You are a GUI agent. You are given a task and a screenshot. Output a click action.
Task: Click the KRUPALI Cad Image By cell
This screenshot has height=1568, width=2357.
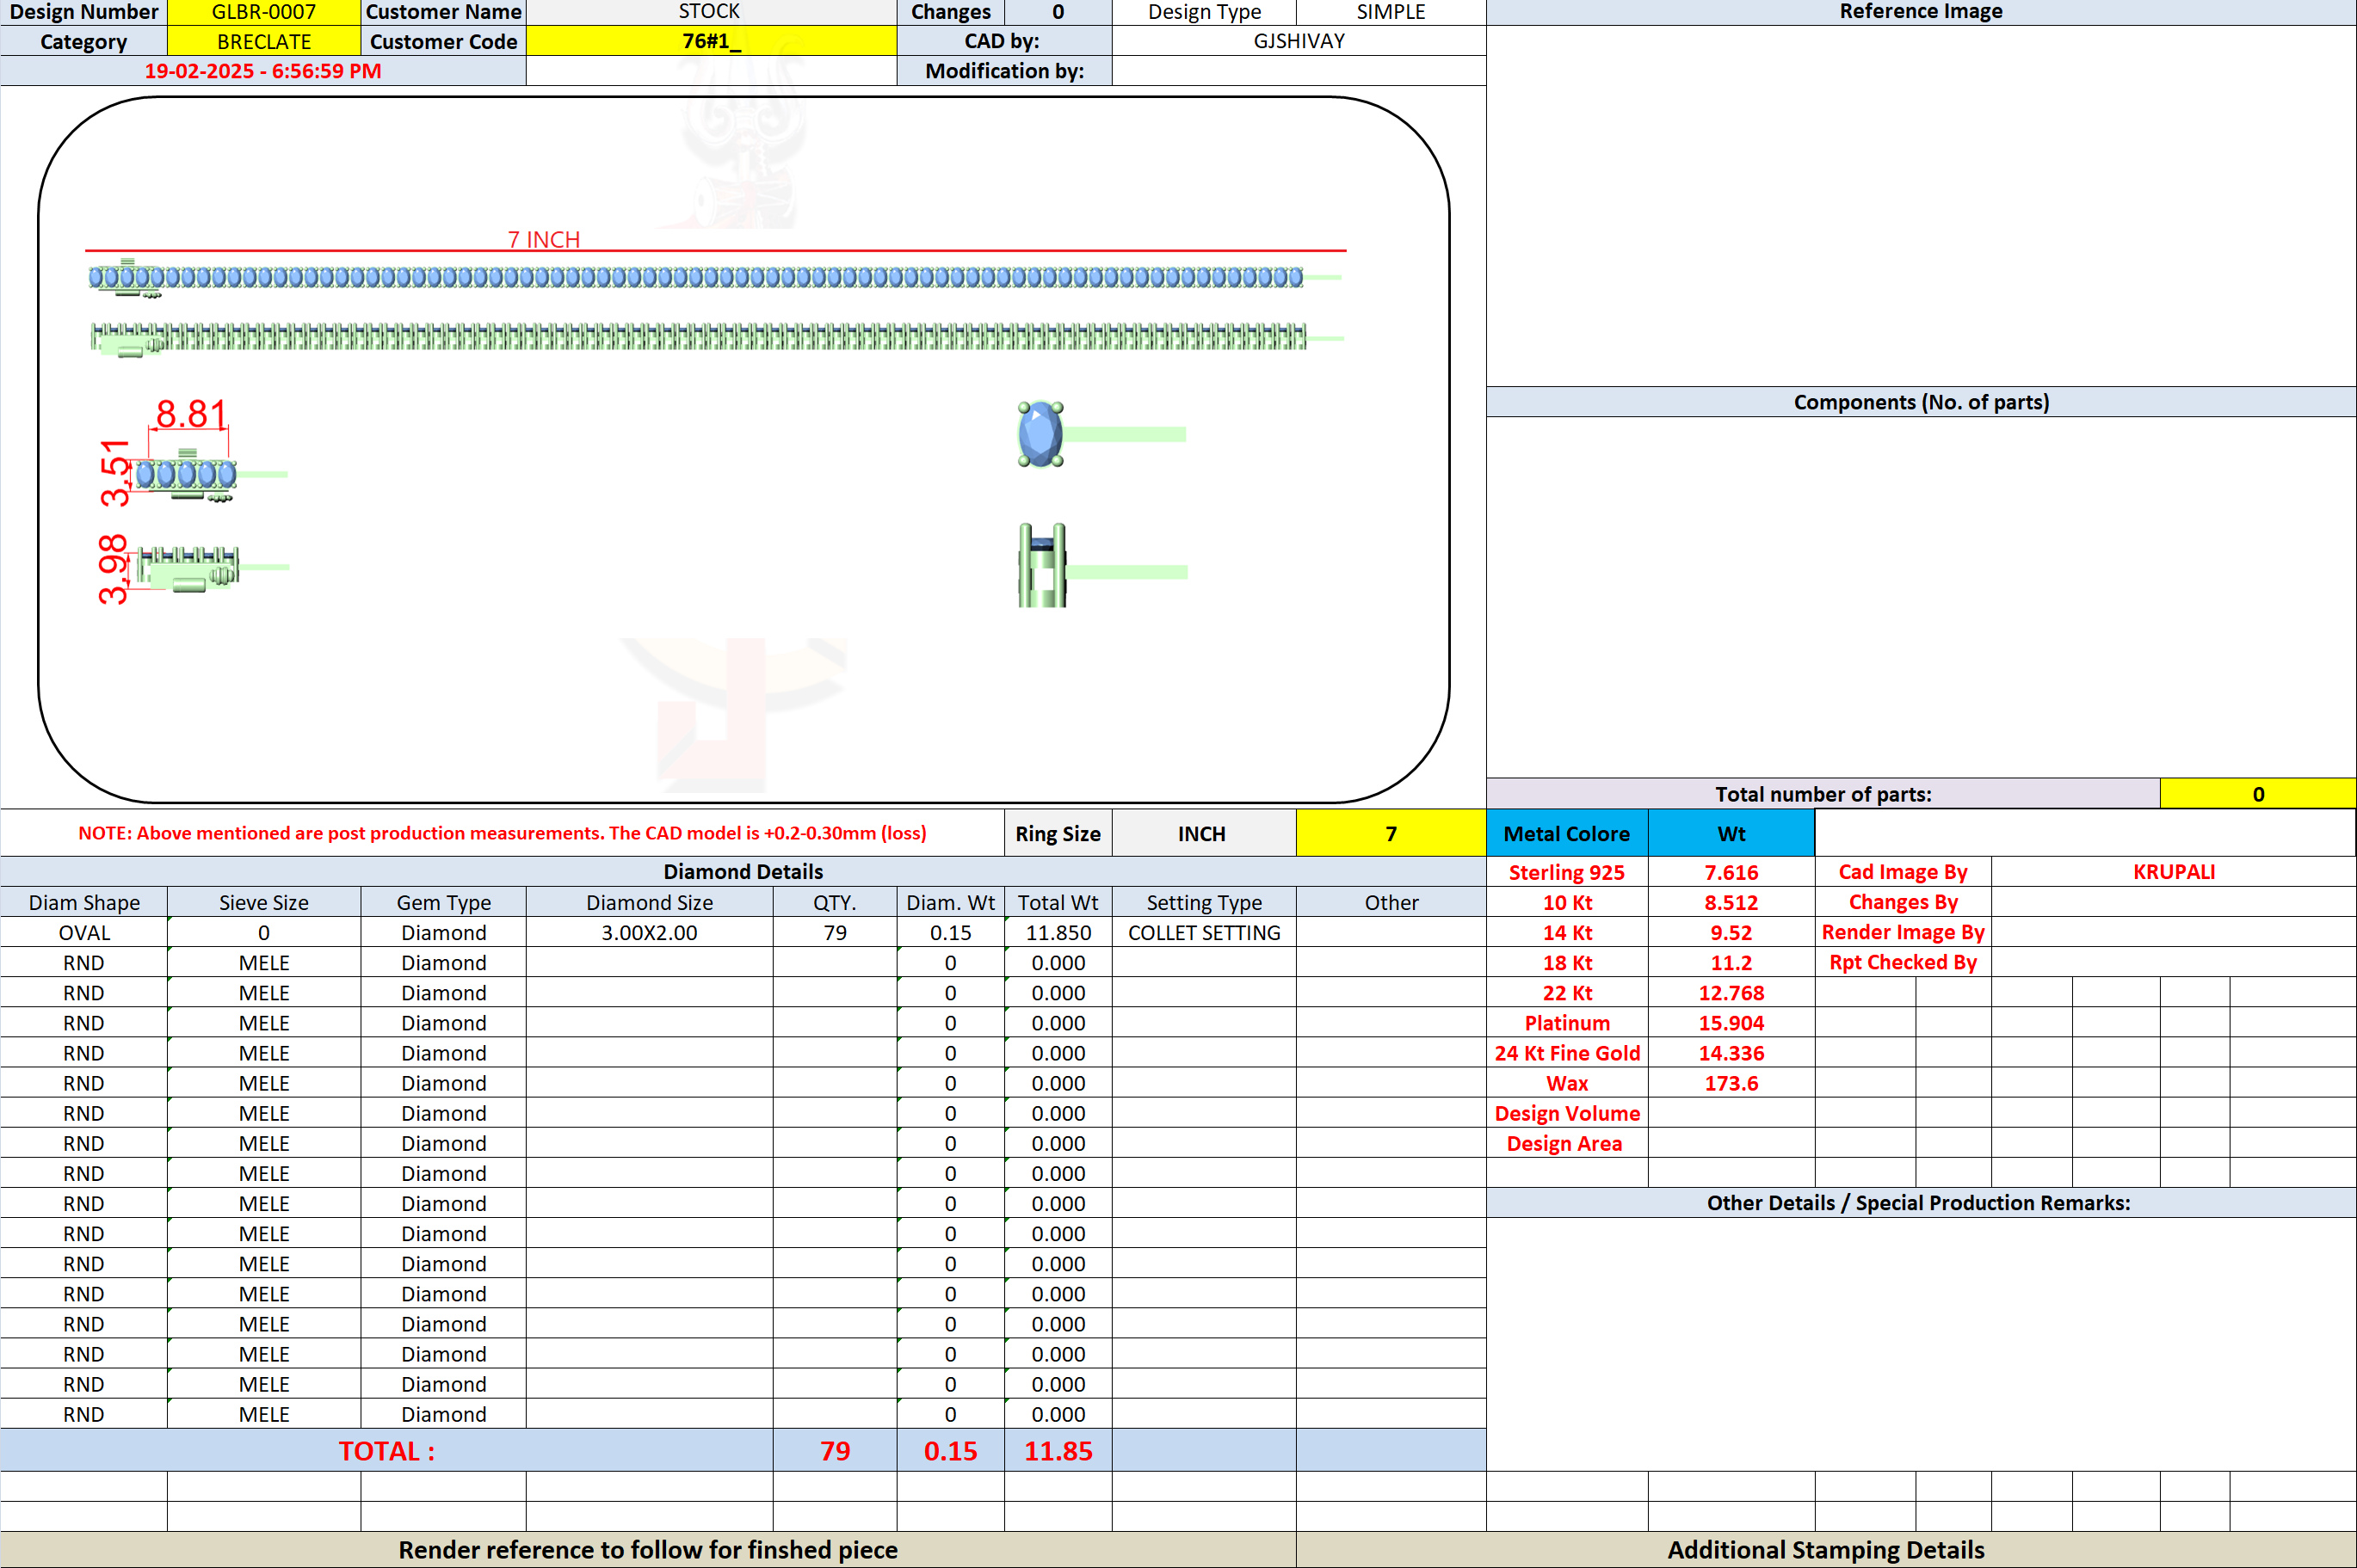click(x=2174, y=871)
